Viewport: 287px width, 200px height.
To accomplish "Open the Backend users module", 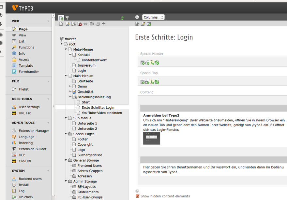I will pyautogui.click(x=30, y=179).
